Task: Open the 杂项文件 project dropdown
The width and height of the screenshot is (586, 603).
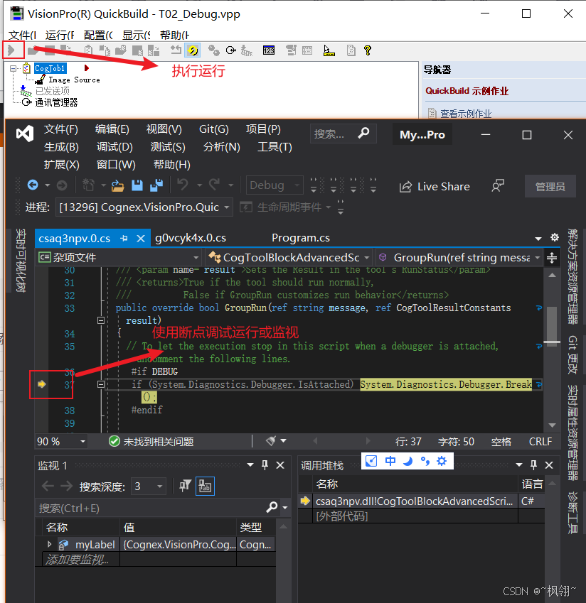Action: click(119, 257)
